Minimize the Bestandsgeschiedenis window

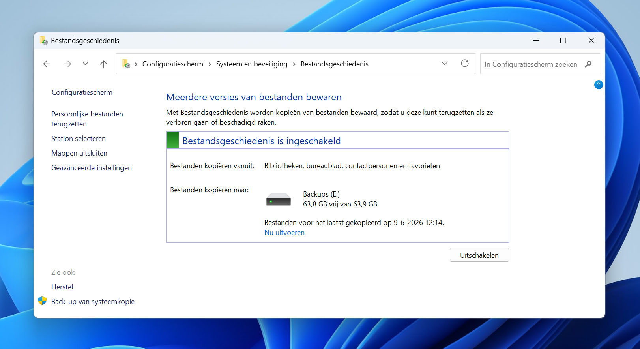536,41
